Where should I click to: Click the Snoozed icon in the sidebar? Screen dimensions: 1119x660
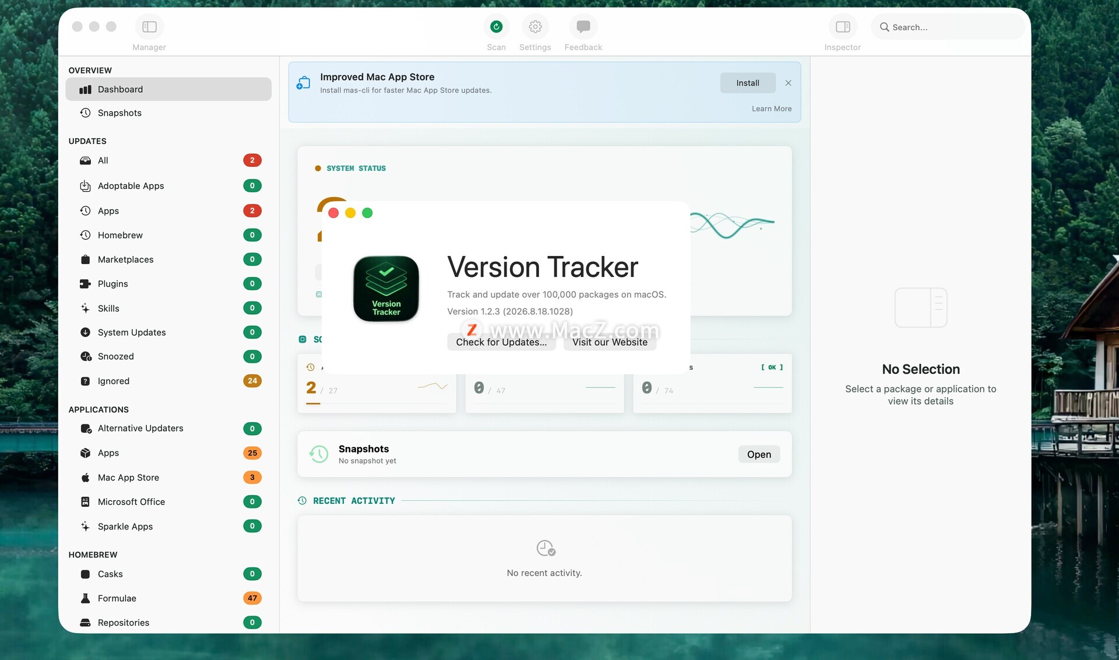pyautogui.click(x=86, y=356)
